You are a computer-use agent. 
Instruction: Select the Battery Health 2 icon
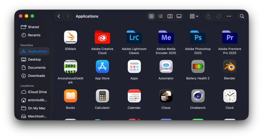pos(198,66)
